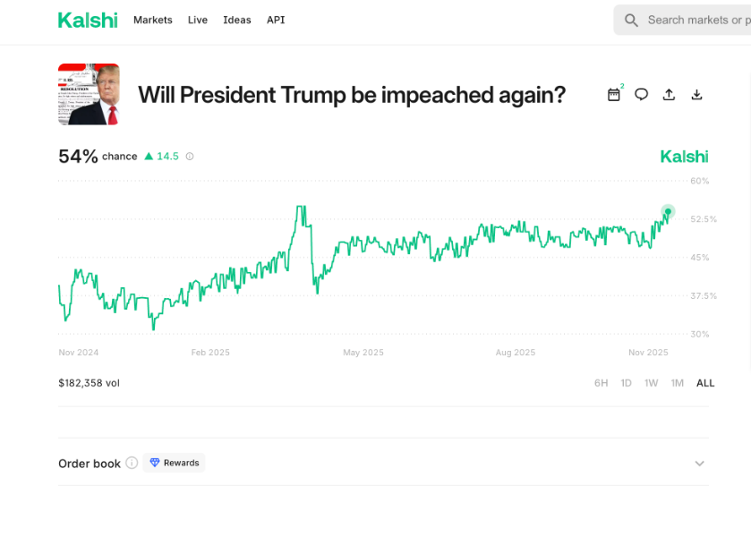Select the 1D time range

[x=627, y=383]
